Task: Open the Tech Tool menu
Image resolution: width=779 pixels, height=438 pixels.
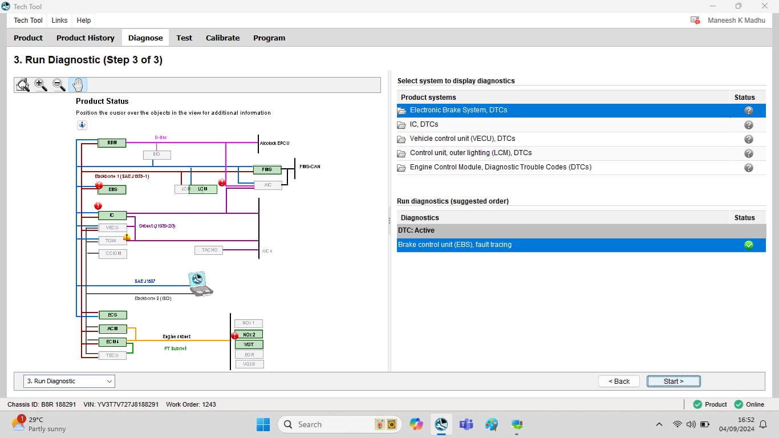Action: [28, 21]
